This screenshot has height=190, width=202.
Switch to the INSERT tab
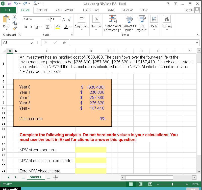(42, 10)
